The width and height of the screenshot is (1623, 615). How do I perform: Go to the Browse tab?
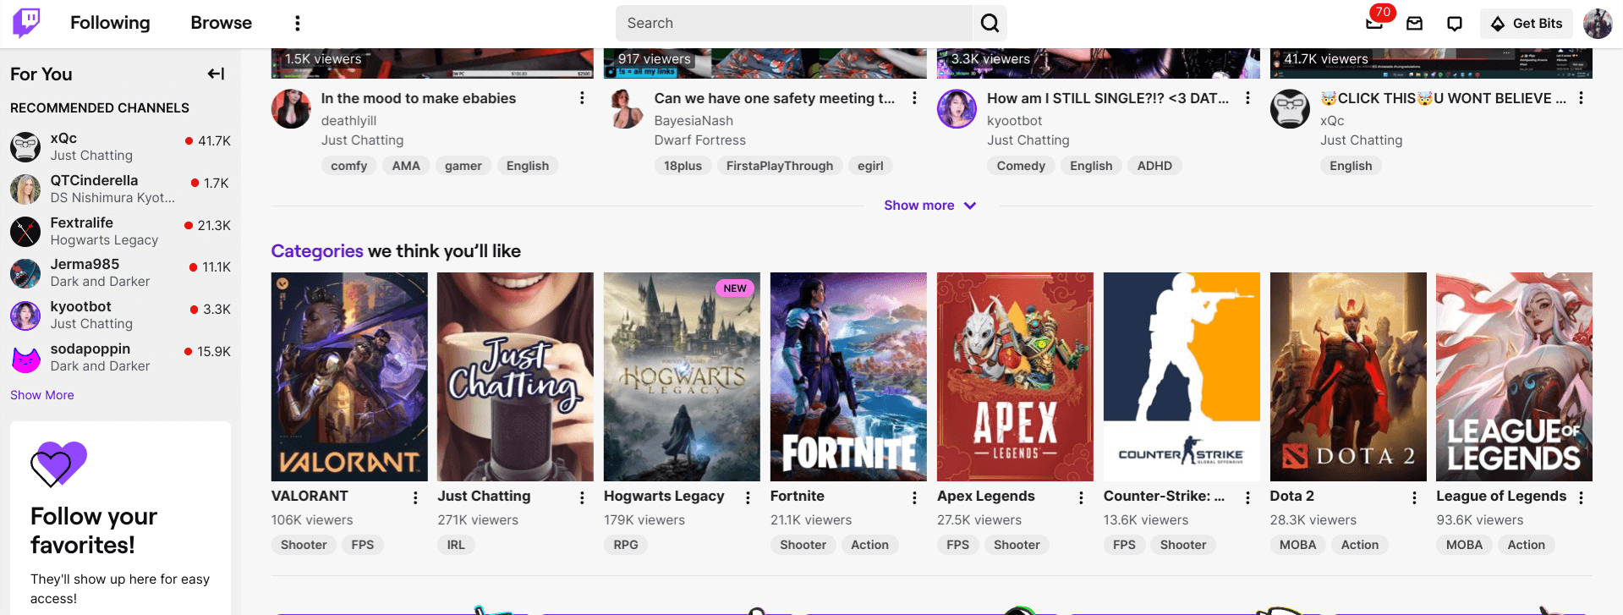coord(221,23)
